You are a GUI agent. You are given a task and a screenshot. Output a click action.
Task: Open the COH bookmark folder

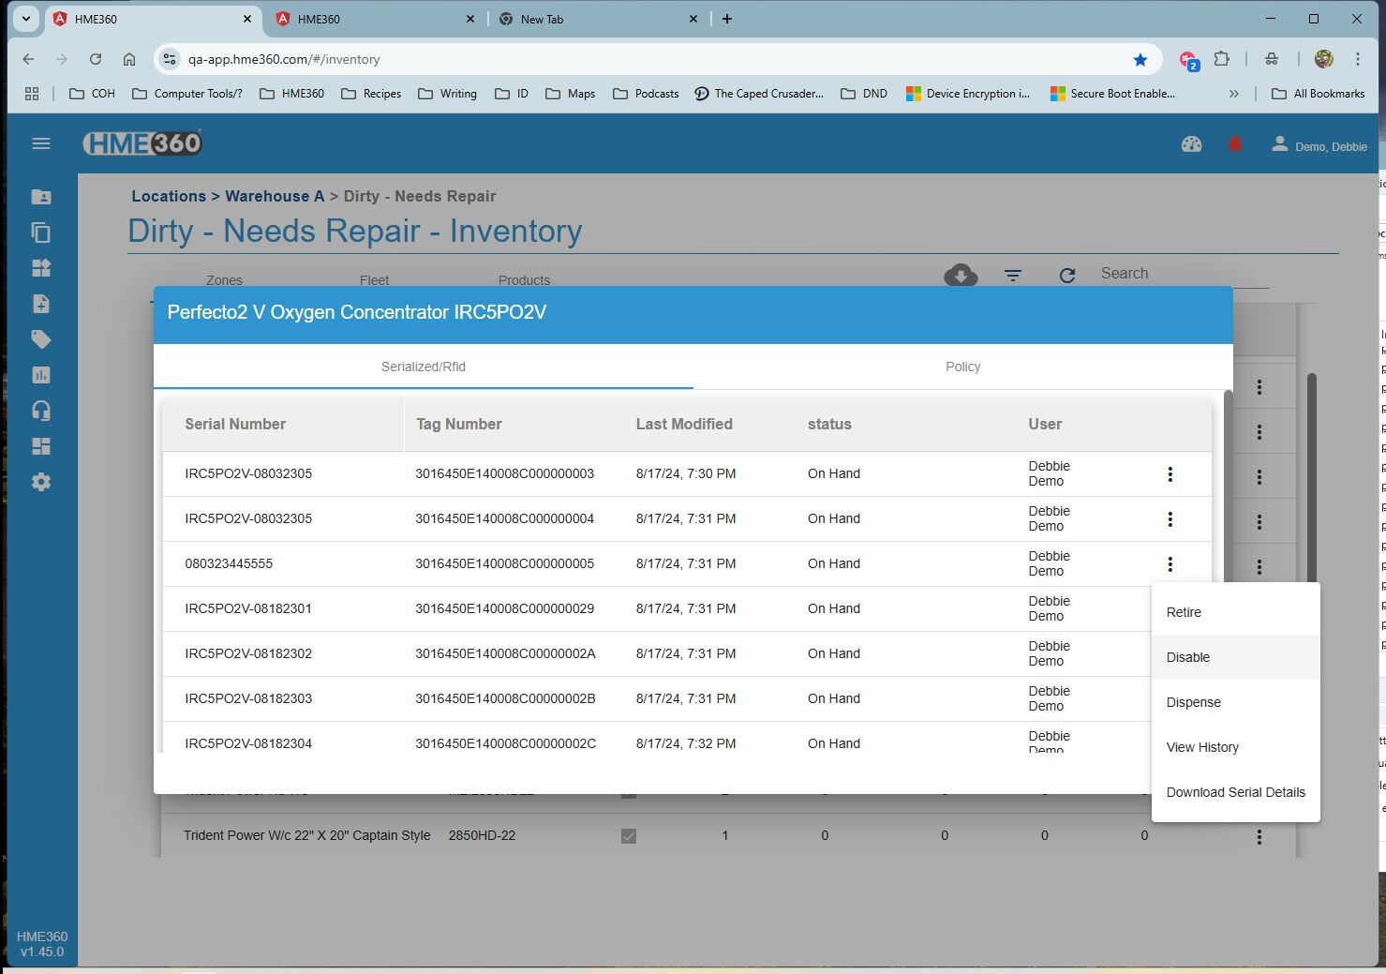[92, 94]
